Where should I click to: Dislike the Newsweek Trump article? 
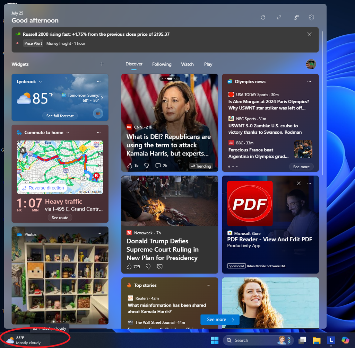(148, 266)
